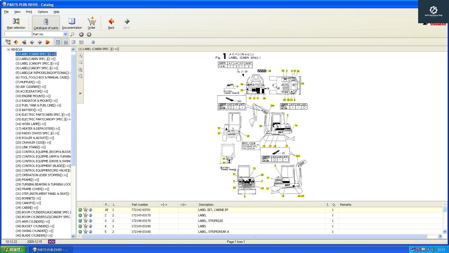Zoom in on the parts diagram
The width and height of the screenshot is (449, 253).
point(80,55)
